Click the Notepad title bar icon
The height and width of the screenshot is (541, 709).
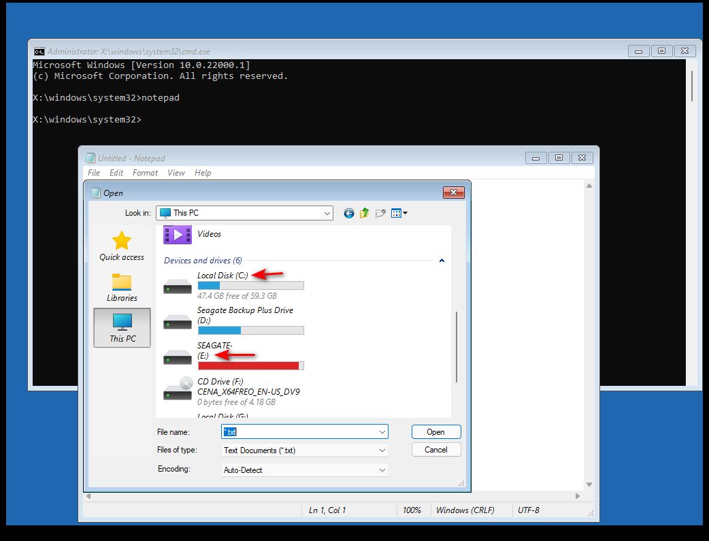pyautogui.click(x=90, y=158)
